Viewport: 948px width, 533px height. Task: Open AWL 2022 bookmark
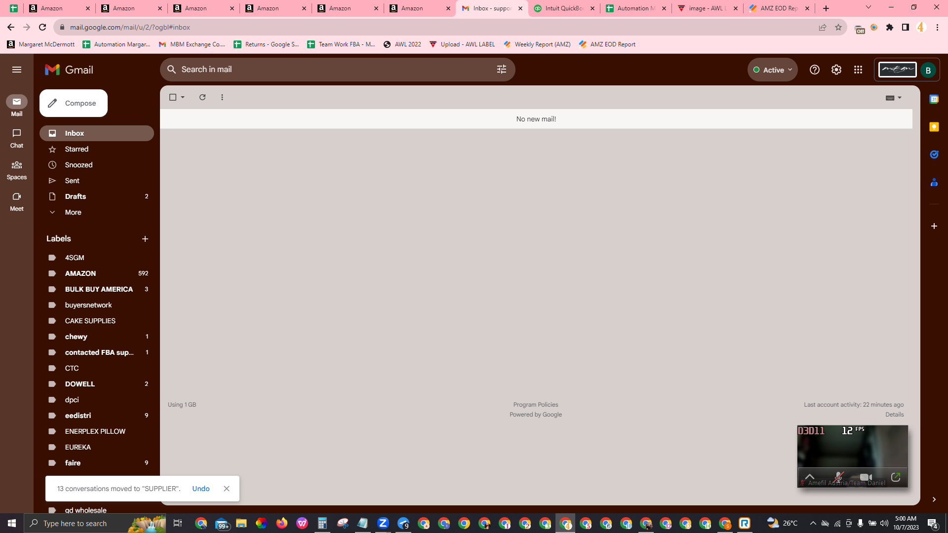[x=402, y=44]
